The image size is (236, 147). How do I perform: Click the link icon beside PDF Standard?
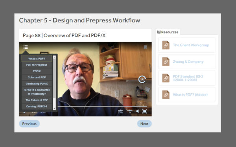point(166,78)
